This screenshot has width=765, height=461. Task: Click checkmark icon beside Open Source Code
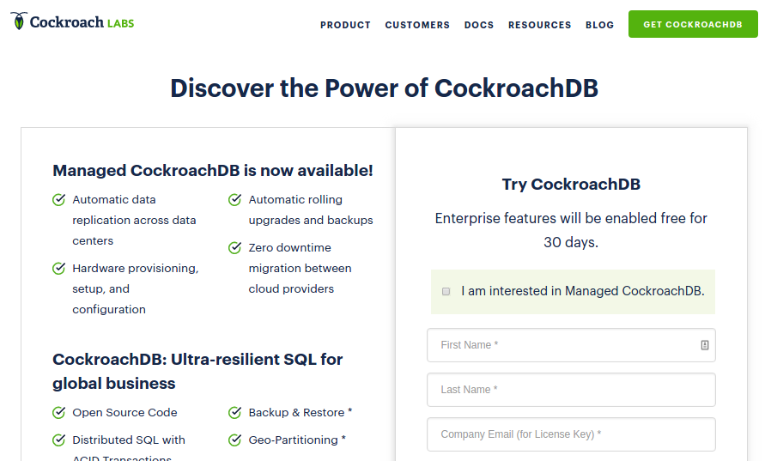pyautogui.click(x=59, y=413)
